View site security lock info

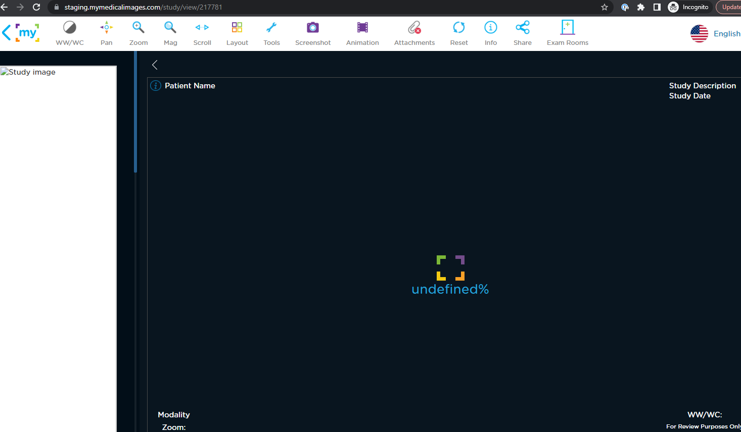point(57,7)
